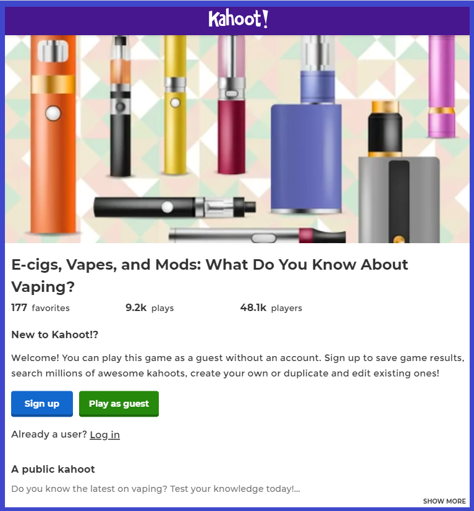This screenshot has height=511, width=474.
Task: Click the kahoot title about vaping
Action: [x=209, y=276]
